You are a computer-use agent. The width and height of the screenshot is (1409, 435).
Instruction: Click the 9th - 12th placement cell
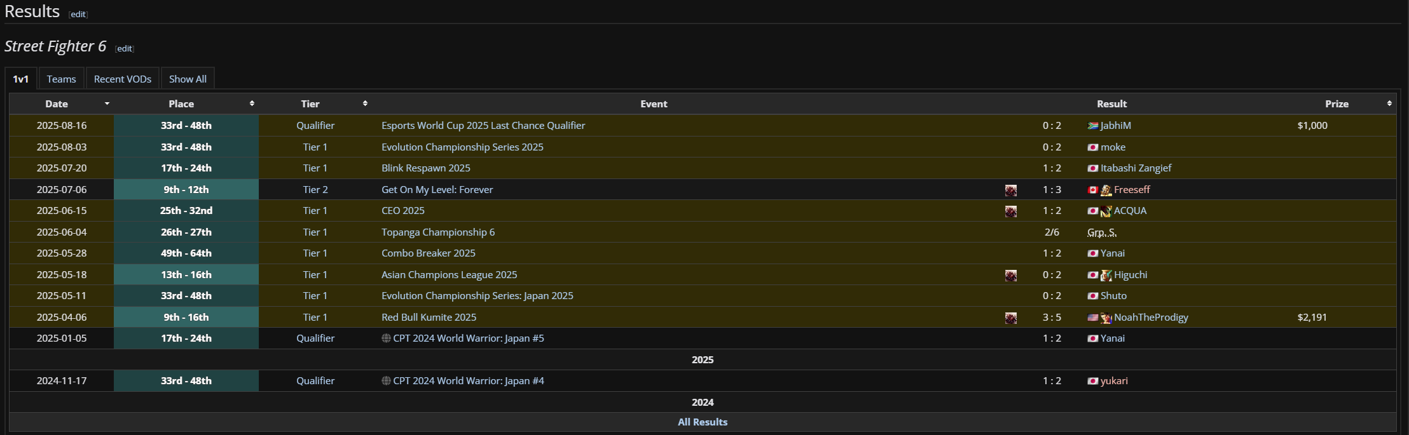[x=186, y=190]
